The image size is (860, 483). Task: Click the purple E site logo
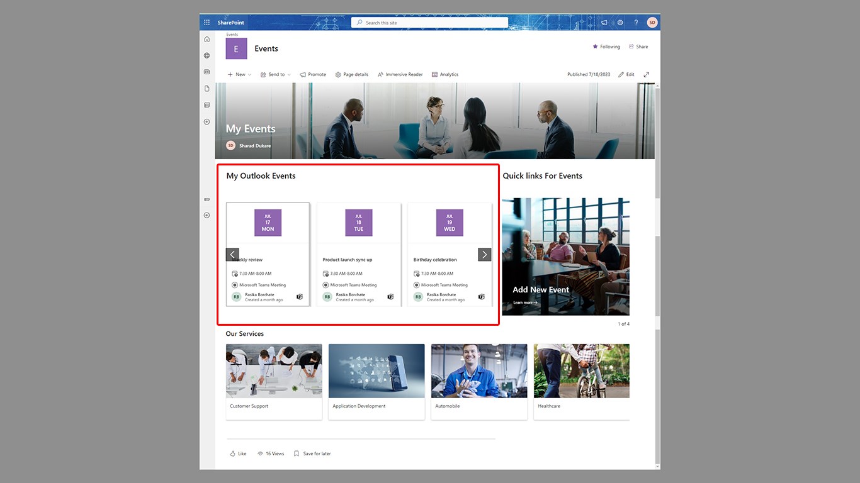pyautogui.click(x=236, y=48)
